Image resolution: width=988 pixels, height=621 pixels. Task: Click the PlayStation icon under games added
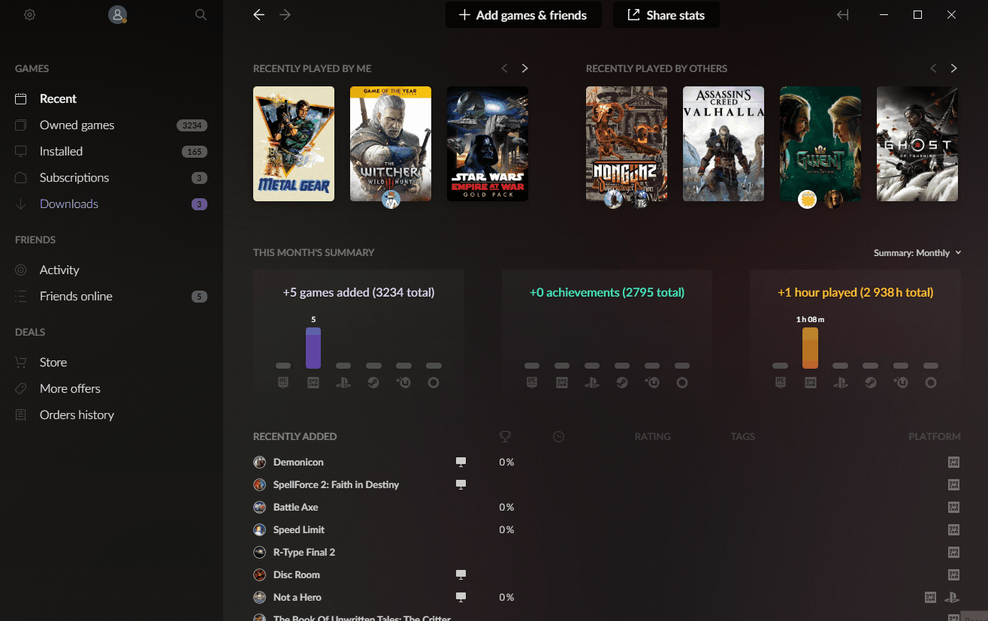point(343,382)
